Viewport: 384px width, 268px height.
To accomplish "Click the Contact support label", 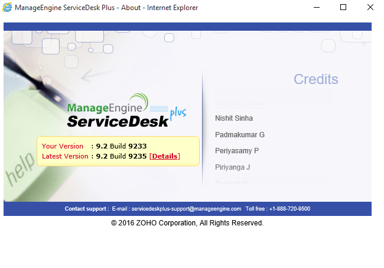I will 87,209.
